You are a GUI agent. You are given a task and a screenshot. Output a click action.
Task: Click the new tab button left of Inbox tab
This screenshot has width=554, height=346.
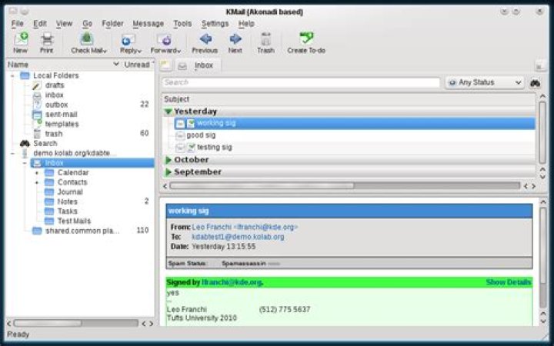(x=165, y=65)
